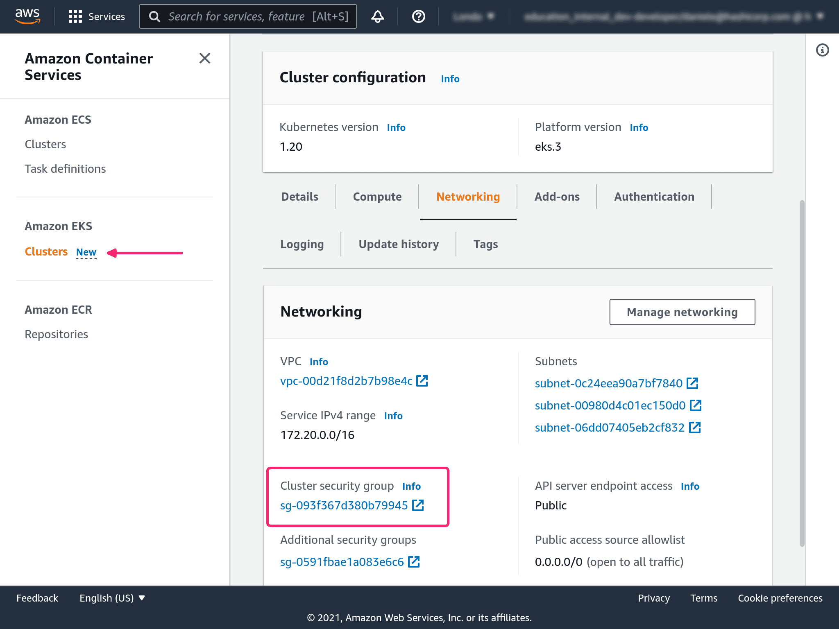Select the Kubernetes version value 1.20
The image size is (839, 629).
pyautogui.click(x=291, y=147)
